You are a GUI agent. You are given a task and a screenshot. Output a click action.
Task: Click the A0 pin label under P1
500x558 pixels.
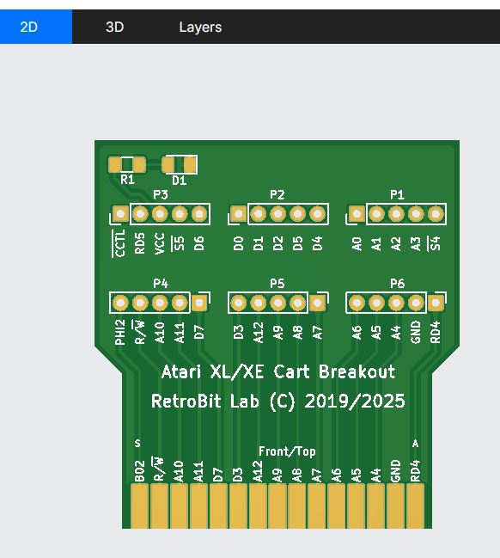[x=357, y=244]
